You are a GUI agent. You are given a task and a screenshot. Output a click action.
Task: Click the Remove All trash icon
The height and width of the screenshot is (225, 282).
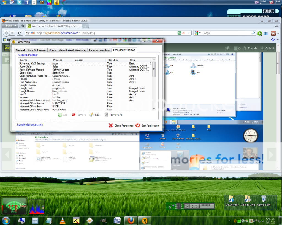coord(106,115)
